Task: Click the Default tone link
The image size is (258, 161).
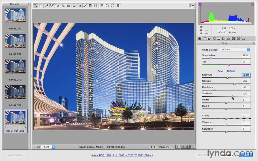Action: point(231,71)
